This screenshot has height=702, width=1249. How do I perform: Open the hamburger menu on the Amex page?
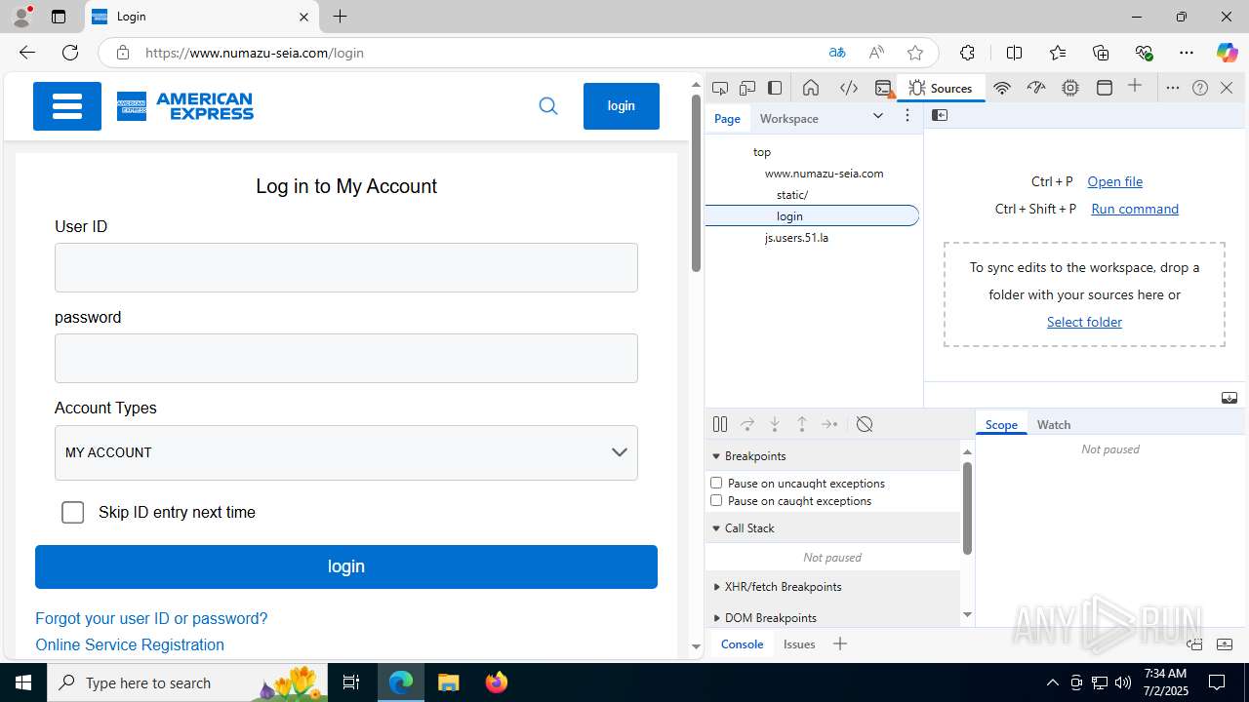pos(67,106)
